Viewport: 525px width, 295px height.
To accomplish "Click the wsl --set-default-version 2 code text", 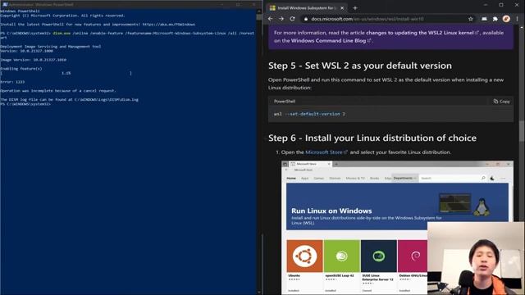I will pyautogui.click(x=309, y=114).
